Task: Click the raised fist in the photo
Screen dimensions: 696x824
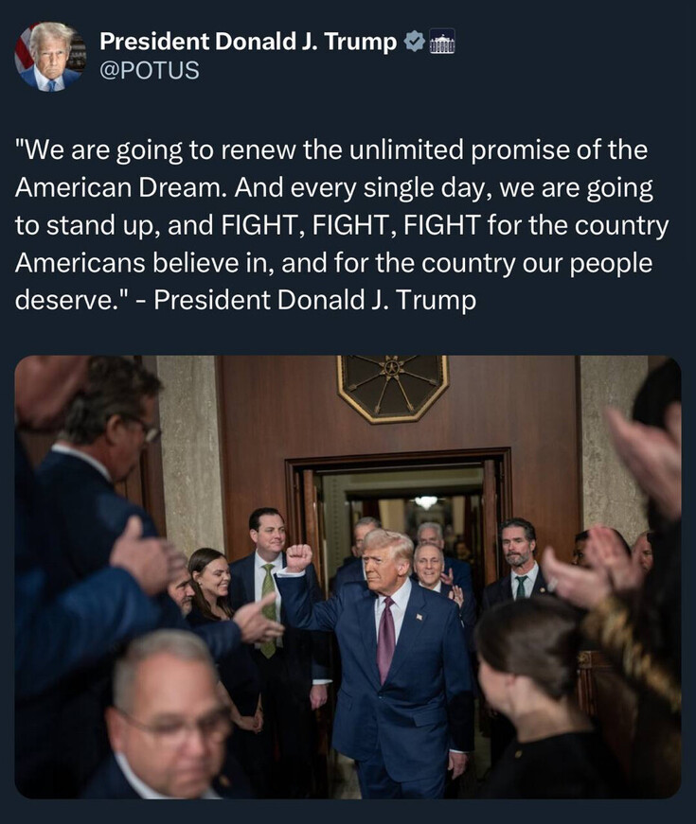Action: tap(299, 558)
